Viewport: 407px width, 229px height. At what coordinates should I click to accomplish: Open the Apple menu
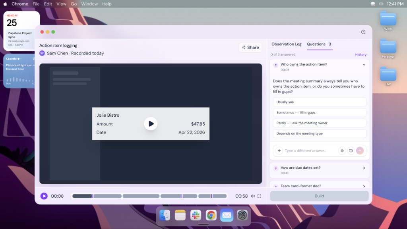(5, 4)
